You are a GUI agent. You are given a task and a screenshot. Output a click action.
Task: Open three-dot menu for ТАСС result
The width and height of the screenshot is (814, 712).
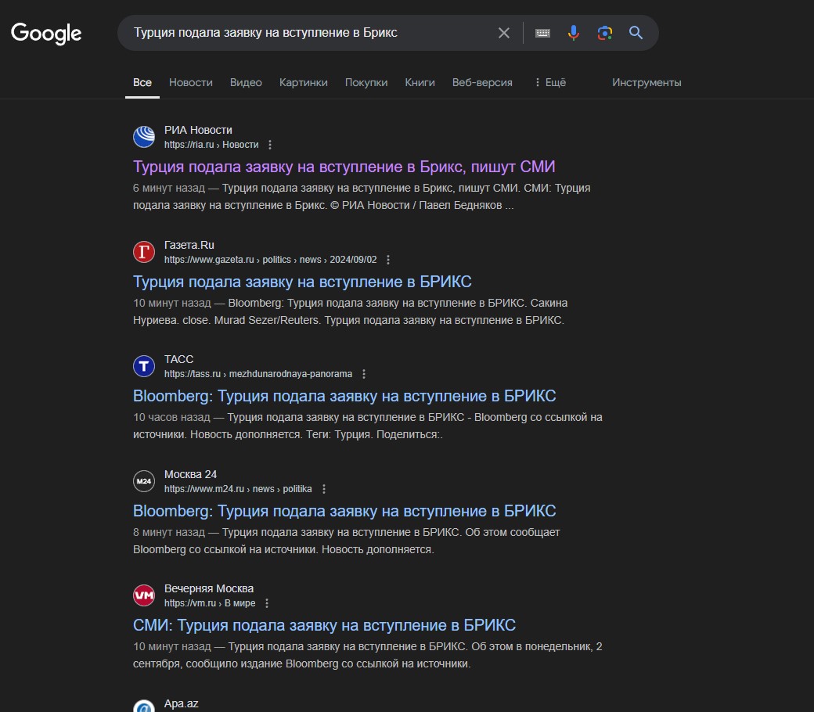[x=364, y=374]
